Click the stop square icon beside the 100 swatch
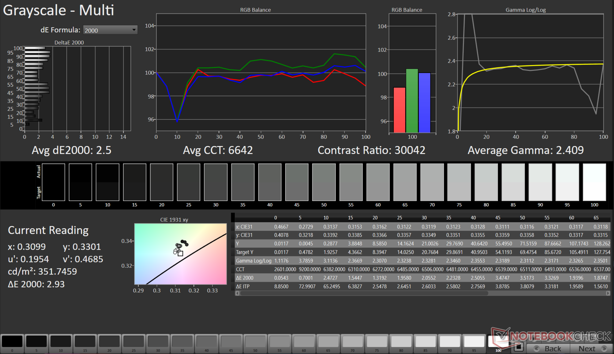The image size is (614, 354). (x=518, y=346)
